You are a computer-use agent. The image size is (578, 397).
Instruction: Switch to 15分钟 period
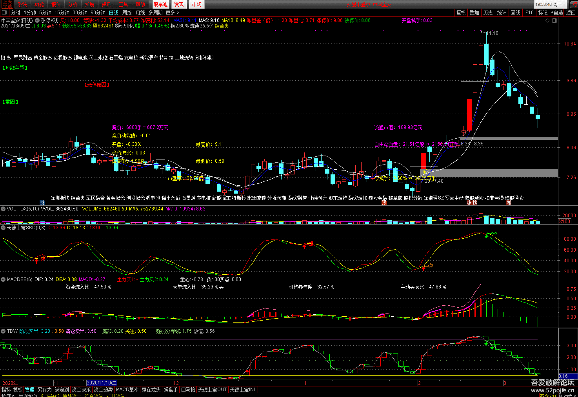coord(62,13)
